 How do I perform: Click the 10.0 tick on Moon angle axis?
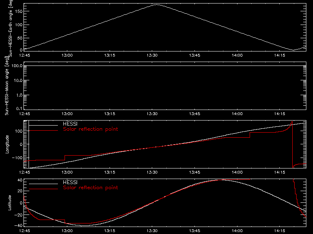(18, 80)
